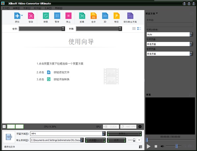Image resolution: width=197 pixels, height=151 pixels.
Task: Toggle CUDA GPU acceleration
Action: 111,127
